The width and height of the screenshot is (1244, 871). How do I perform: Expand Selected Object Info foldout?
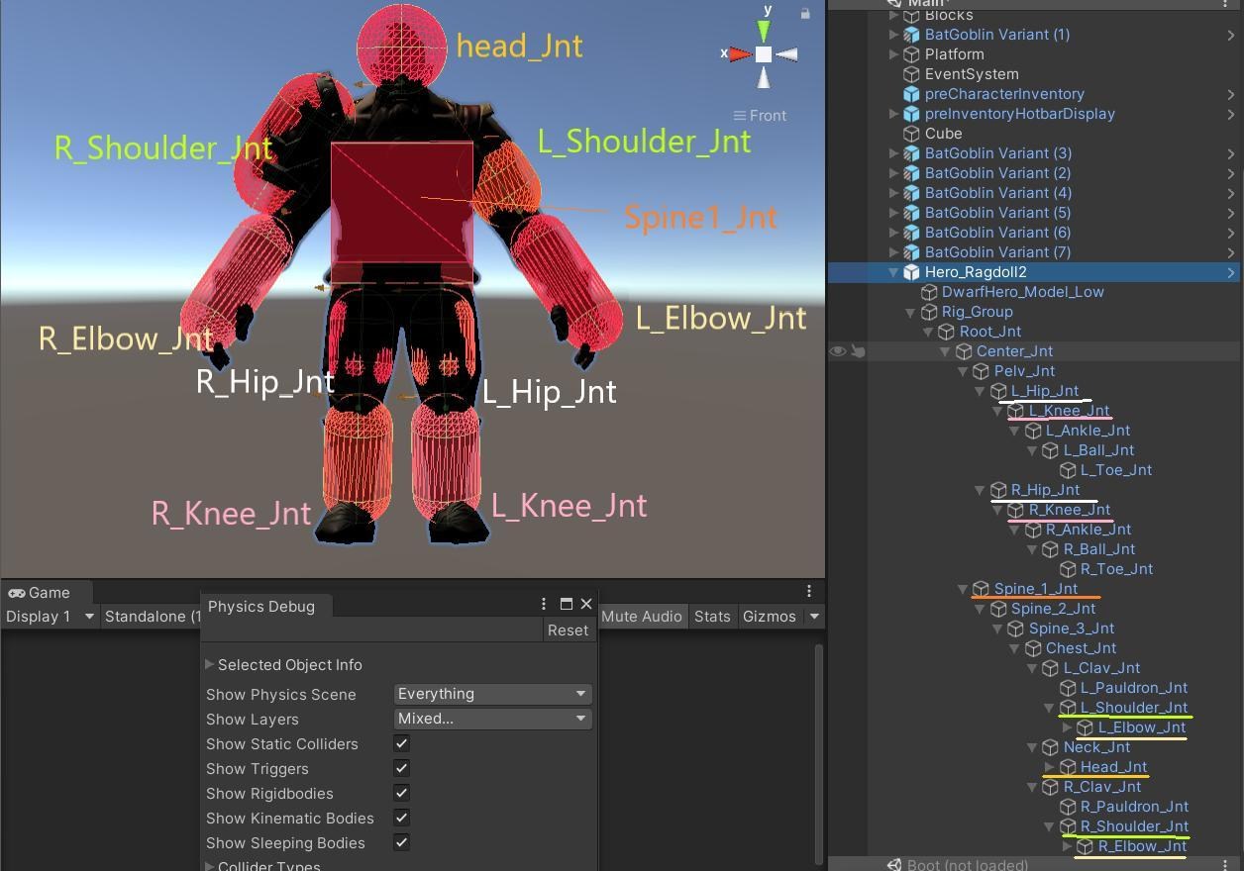(x=209, y=665)
